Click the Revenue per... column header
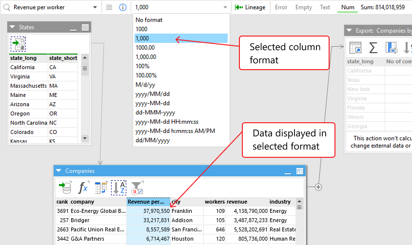This screenshot has width=412, height=245. [x=148, y=202]
